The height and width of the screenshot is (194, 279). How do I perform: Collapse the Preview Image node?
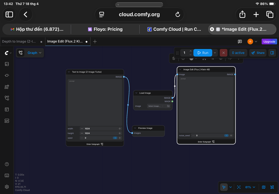[135, 128]
